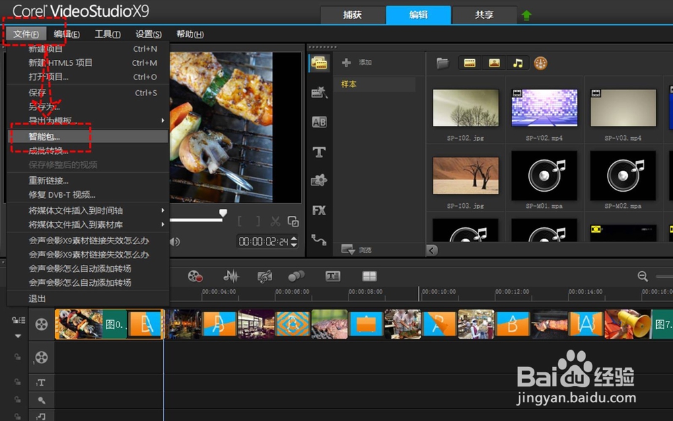Open the Transitions (AB) panel icon
Screen dimensions: 673x421
click(x=319, y=122)
